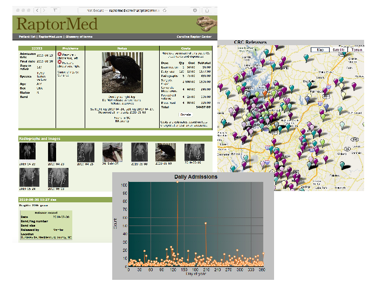Image resolution: width=369 pixels, height=282 pixels.
Task: Click the Released by label
Action: (30, 230)
